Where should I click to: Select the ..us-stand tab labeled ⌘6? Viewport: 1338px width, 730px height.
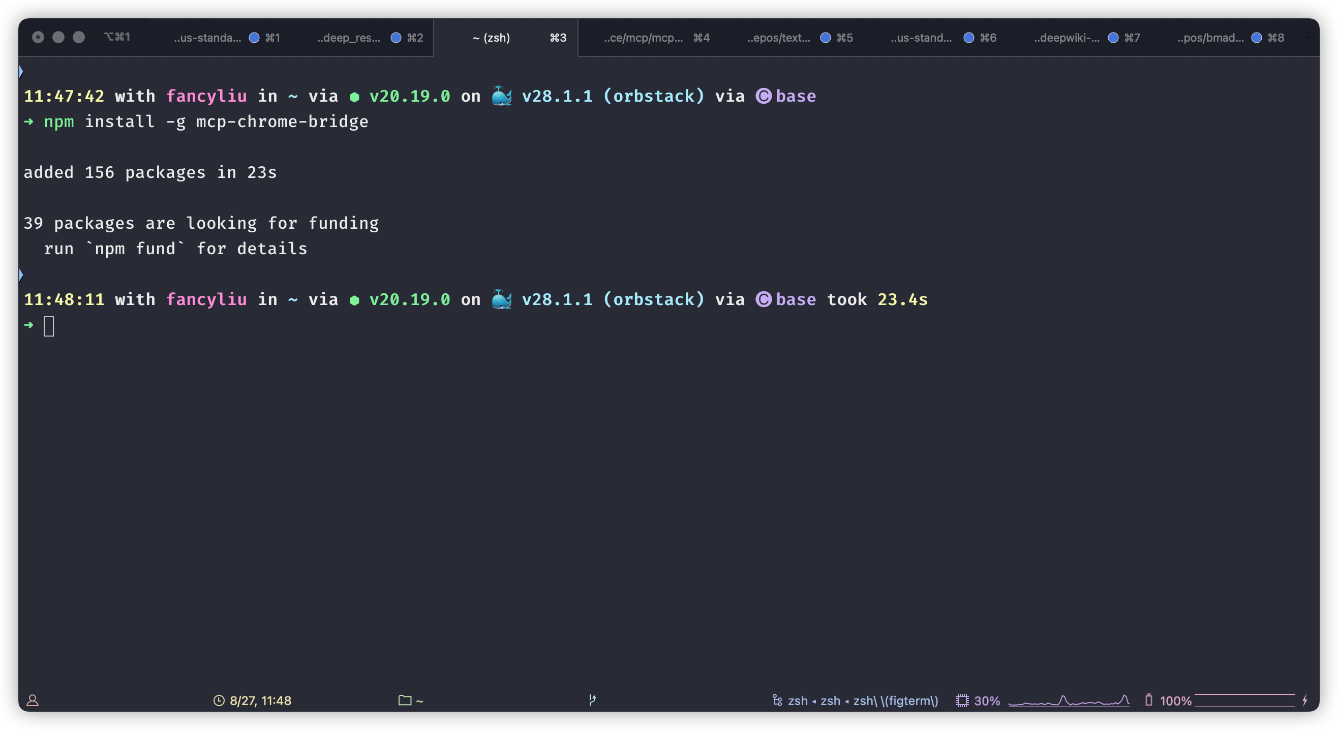(921, 38)
